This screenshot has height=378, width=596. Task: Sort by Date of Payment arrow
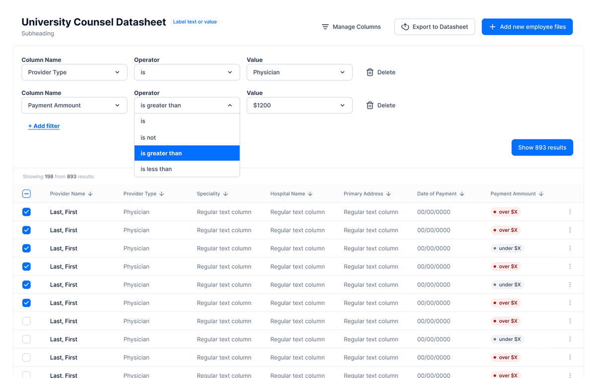coord(462,194)
